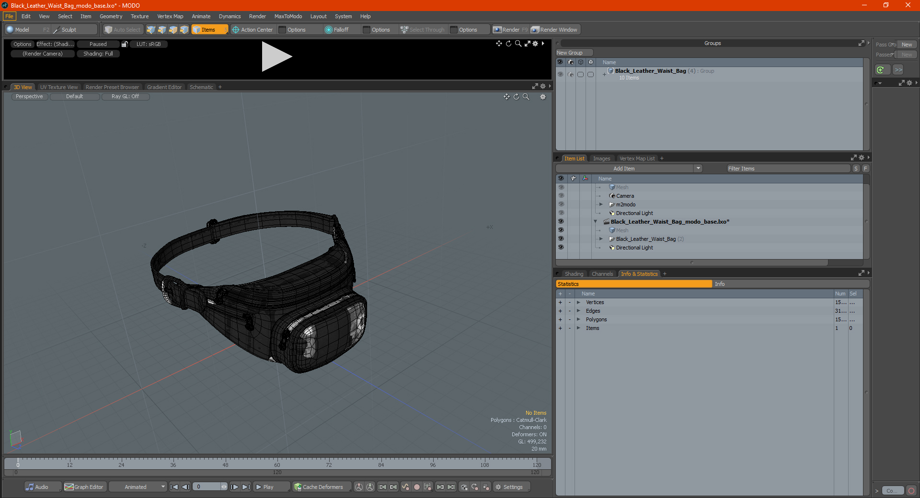Image resolution: width=920 pixels, height=498 pixels.
Task: Activate Items selection mode
Action: tap(209, 30)
